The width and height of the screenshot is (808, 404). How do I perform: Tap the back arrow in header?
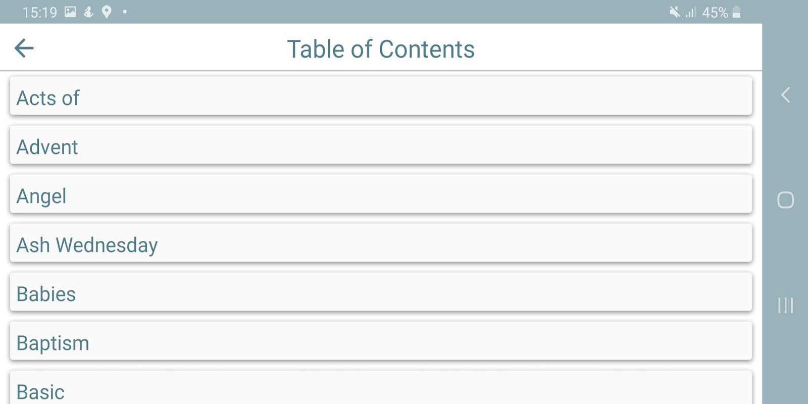pyautogui.click(x=24, y=48)
